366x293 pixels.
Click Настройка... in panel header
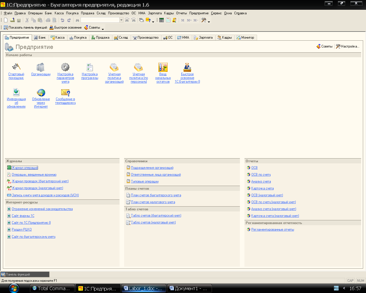coord(347,46)
